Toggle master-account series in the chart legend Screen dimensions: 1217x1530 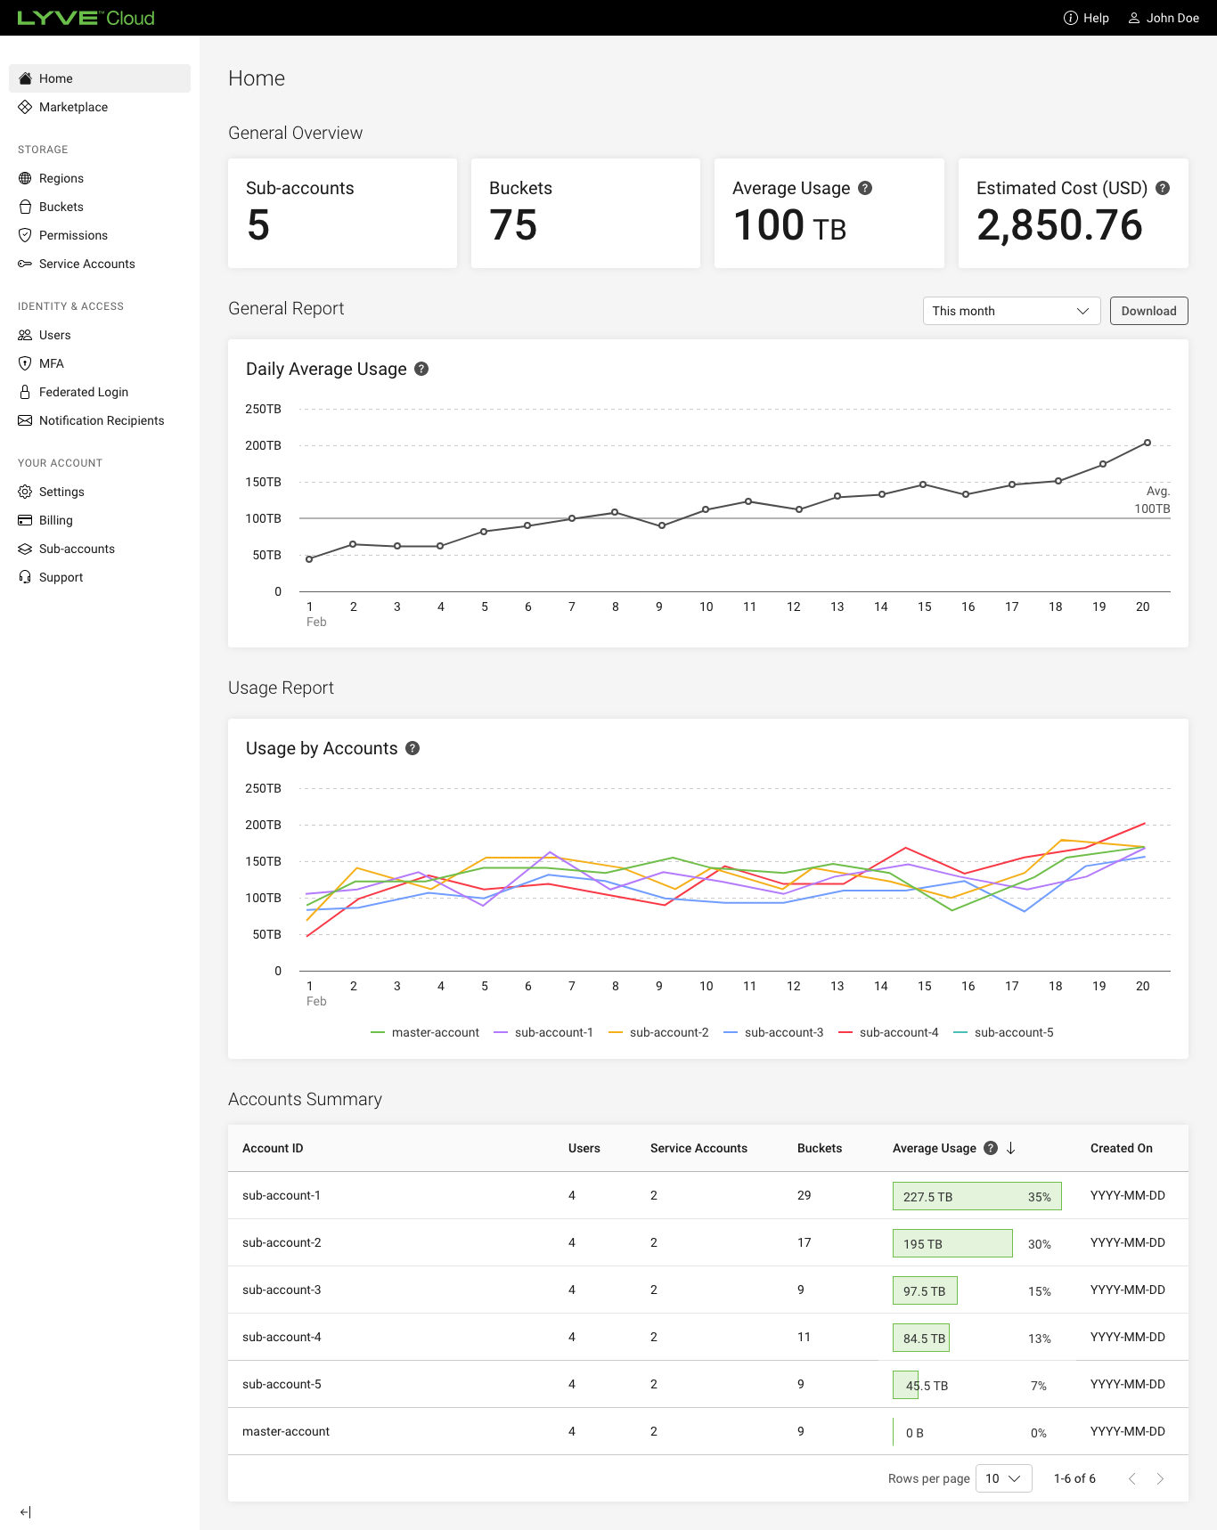425,1032
